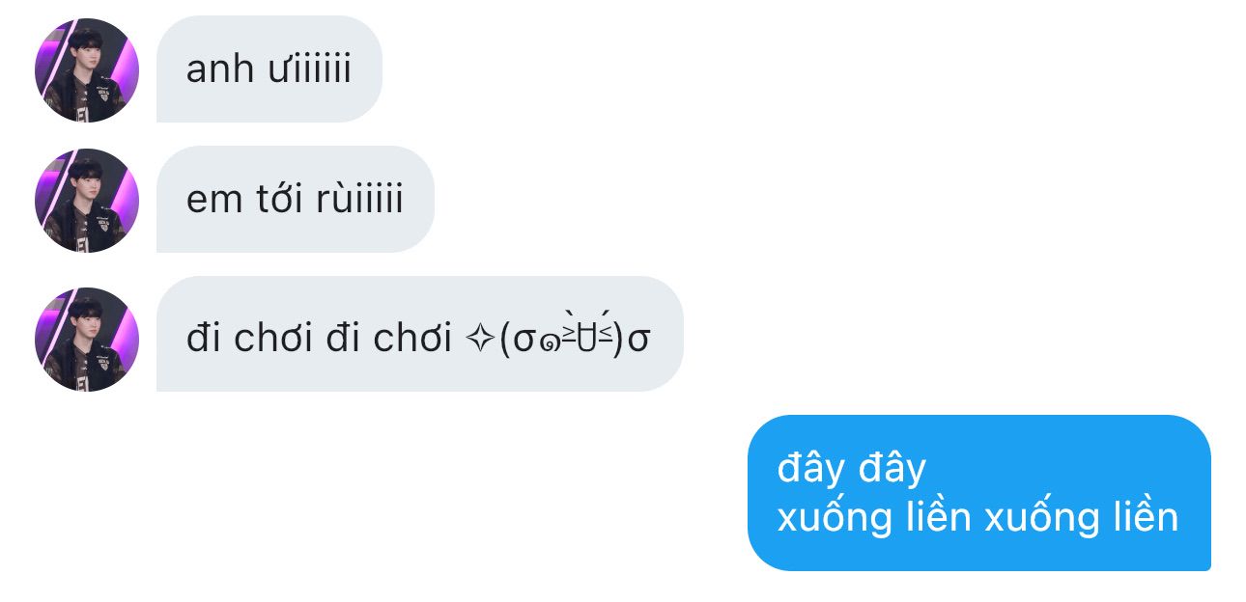Viewport: 1246px width, 602px height.
Task: Click first "xuống" word in blue bubble
Action: [835, 518]
